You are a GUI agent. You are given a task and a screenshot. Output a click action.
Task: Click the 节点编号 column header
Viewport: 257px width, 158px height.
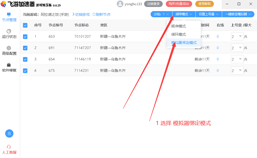(x=56, y=25)
